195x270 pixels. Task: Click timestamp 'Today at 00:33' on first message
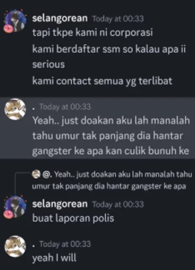[118, 19]
